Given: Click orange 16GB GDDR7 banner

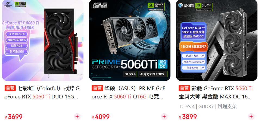Looking at the screenshot, I should coord(193,46).
